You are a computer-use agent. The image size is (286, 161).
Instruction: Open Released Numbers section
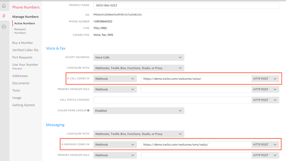click(x=20, y=31)
